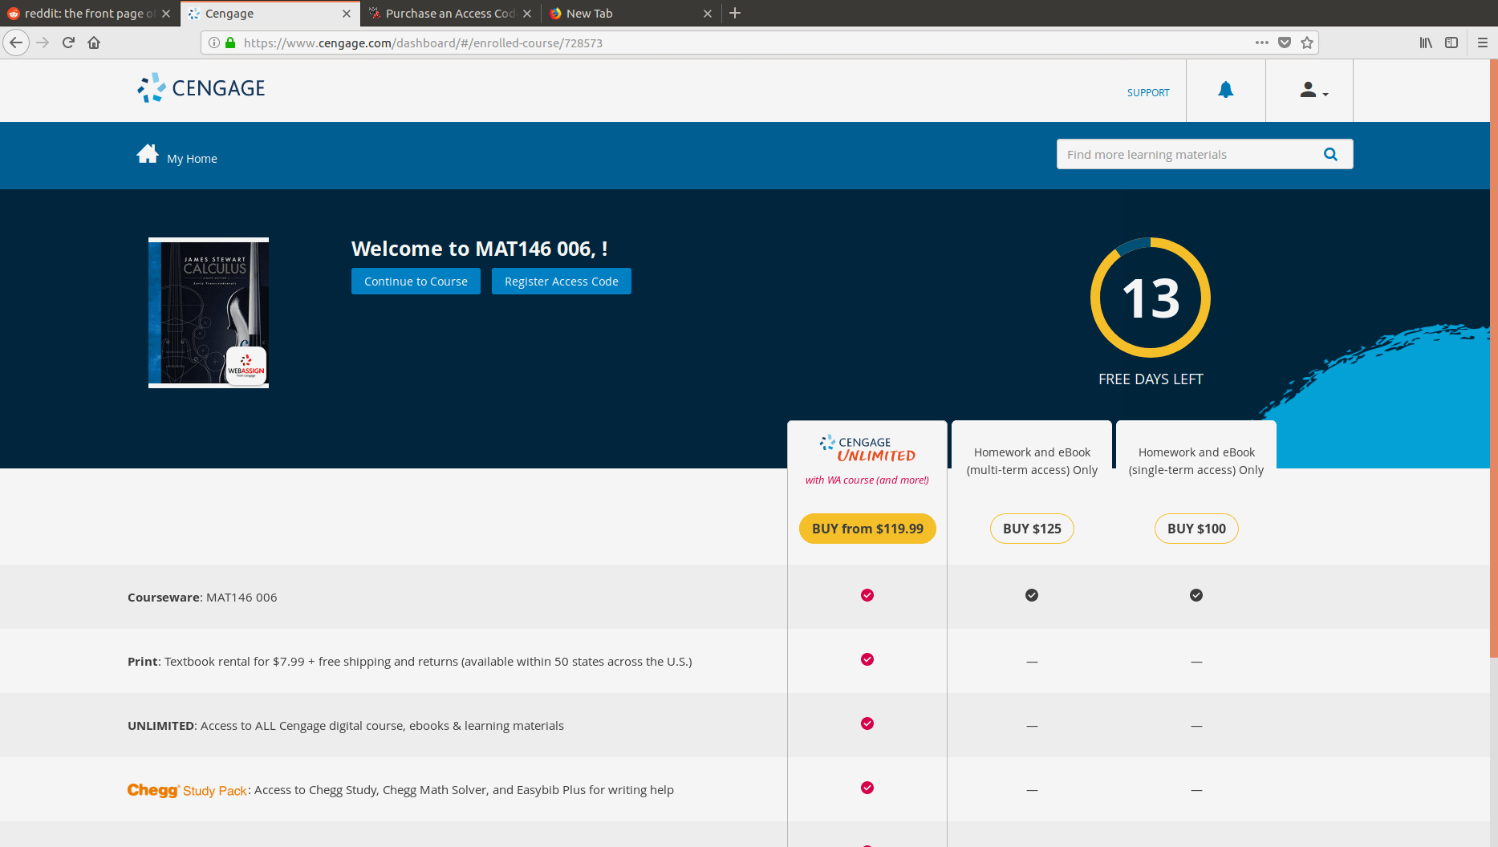Click the BUY $100 button
Viewport: 1498px width, 847px height.
tap(1196, 529)
